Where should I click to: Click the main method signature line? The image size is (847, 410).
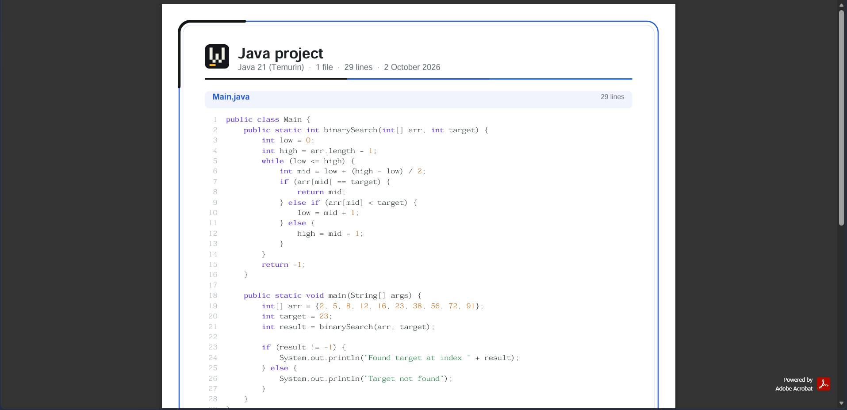coord(333,295)
